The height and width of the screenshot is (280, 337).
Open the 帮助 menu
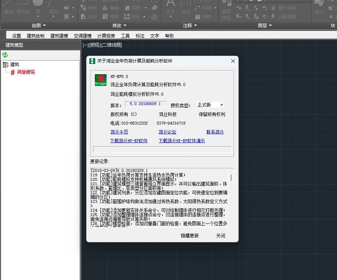point(169,36)
